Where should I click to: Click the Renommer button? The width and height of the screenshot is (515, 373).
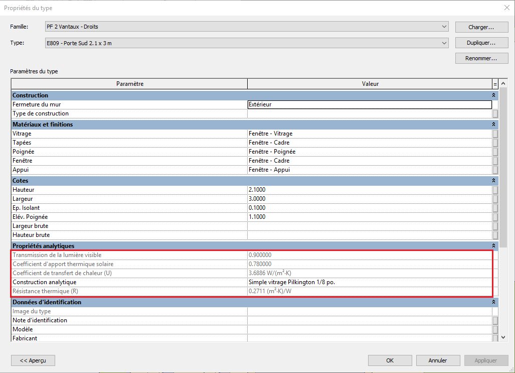point(481,58)
